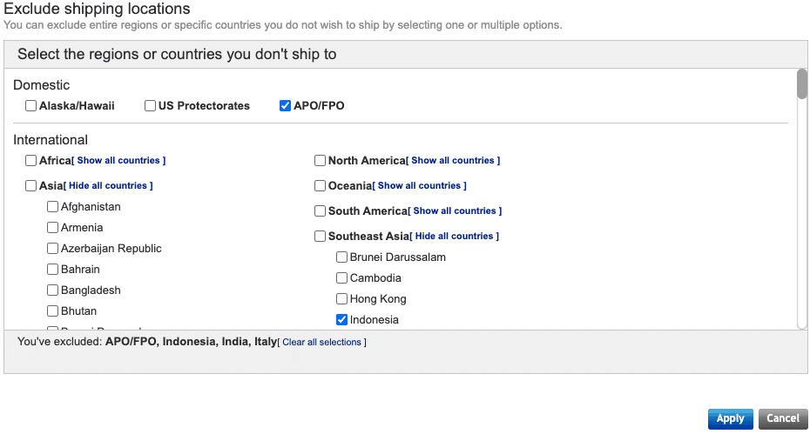Uncheck the Indonesia checkbox

pyautogui.click(x=342, y=320)
